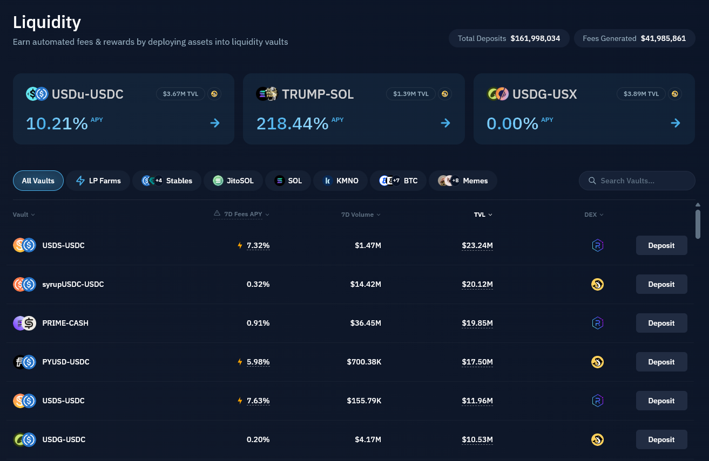
Task: Click the DEX badge on USDG-USX card
Action: [x=675, y=94]
